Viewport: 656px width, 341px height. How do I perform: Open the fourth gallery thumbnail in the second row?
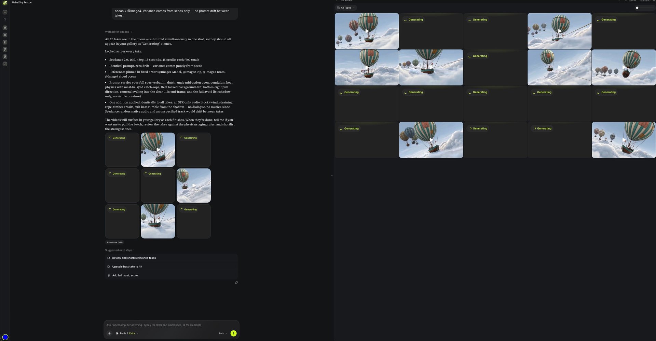pos(559,67)
